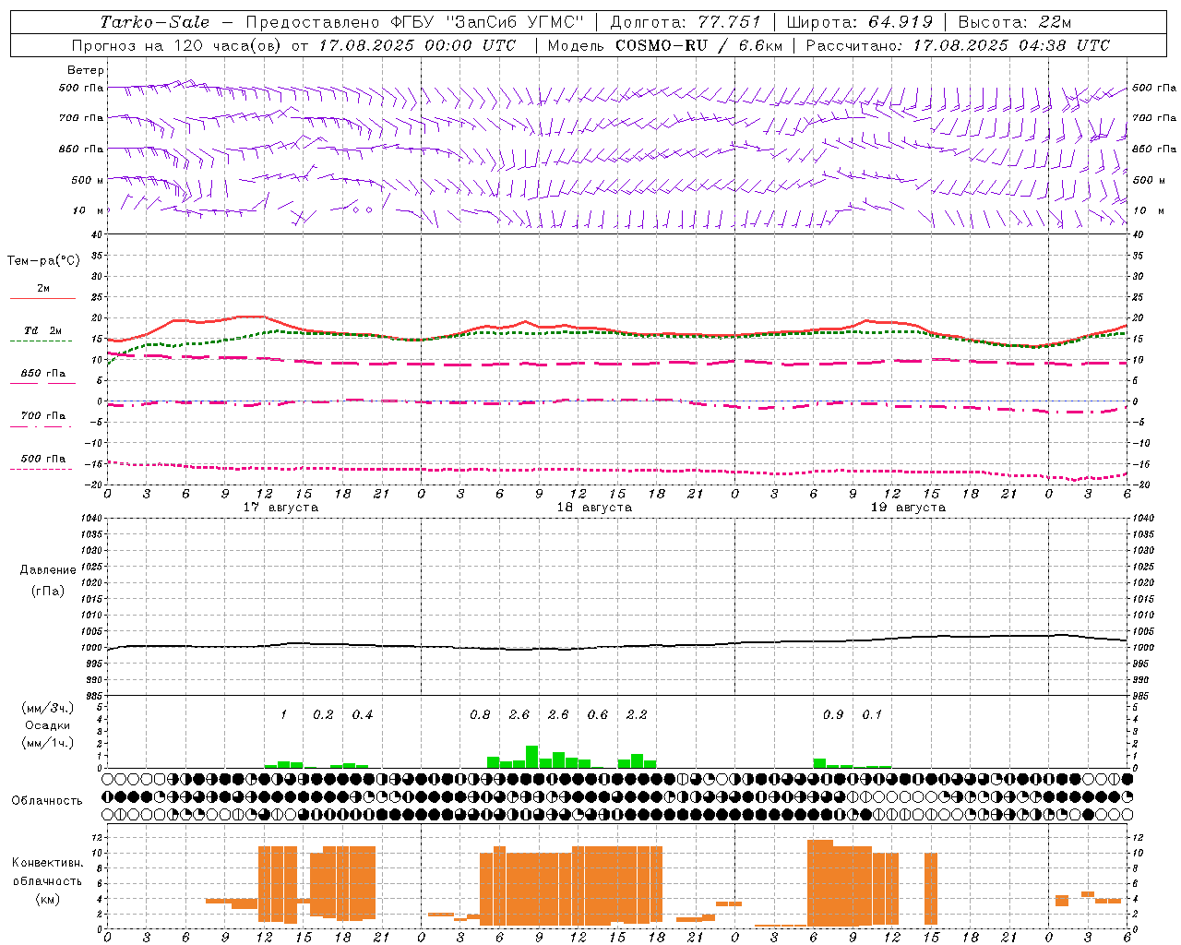1181x945 pixels.
Task: Click the '2.2' three-hour precipitation value
Action: coord(637,715)
